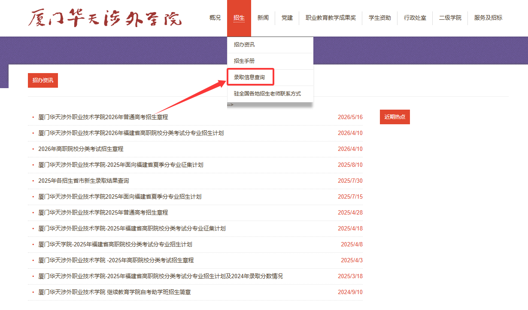Click the date 2025/3/18
The height and width of the screenshot is (310, 528).
(350, 276)
